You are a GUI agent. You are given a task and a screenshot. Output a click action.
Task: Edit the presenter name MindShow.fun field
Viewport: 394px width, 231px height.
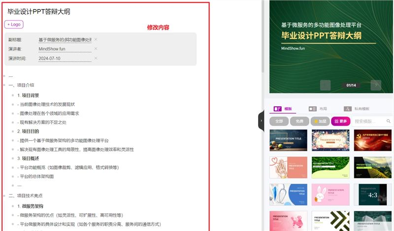click(x=65, y=49)
